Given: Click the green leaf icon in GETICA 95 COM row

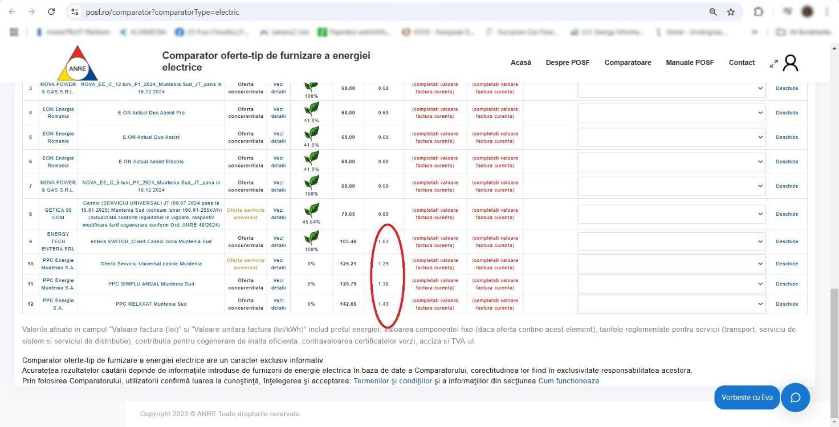Looking at the screenshot, I should [311, 210].
